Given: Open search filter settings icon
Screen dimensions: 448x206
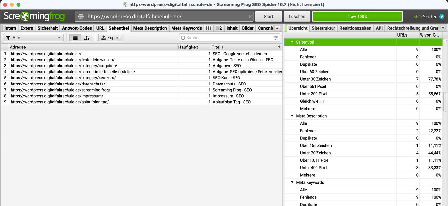Looking at the screenshot, I should [x=276, y=38].
